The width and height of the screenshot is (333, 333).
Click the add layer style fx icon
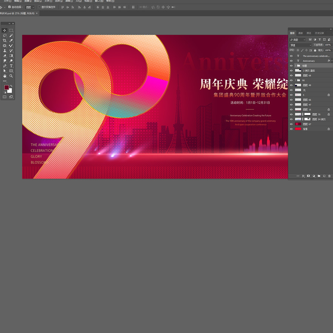pos(303,176)
